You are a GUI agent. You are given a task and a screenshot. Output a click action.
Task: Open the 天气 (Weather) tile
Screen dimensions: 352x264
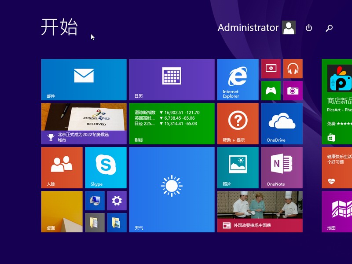(x=171, y=189)
